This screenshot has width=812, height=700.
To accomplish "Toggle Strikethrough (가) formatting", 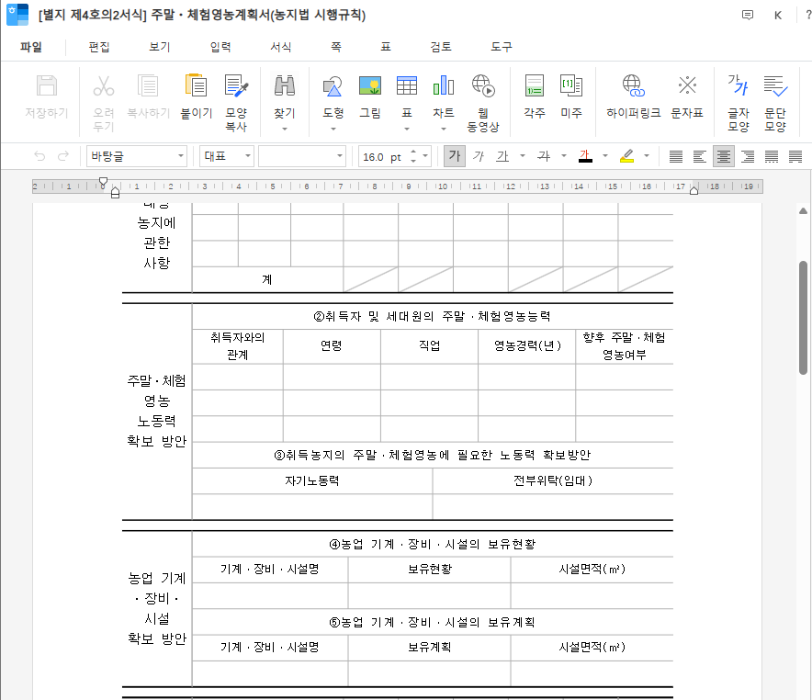I will click(544, 156).
